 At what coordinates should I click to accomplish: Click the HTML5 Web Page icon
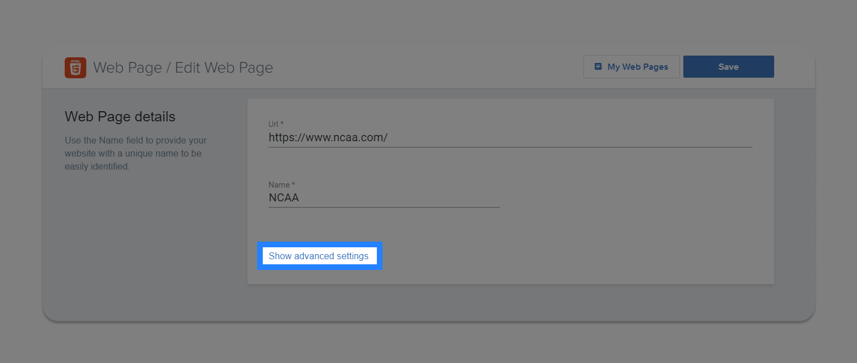pyautogui.click(x=75, y=67)
